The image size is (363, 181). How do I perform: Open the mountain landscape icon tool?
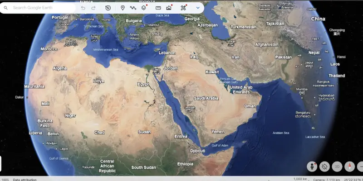[x=169, y=8]
